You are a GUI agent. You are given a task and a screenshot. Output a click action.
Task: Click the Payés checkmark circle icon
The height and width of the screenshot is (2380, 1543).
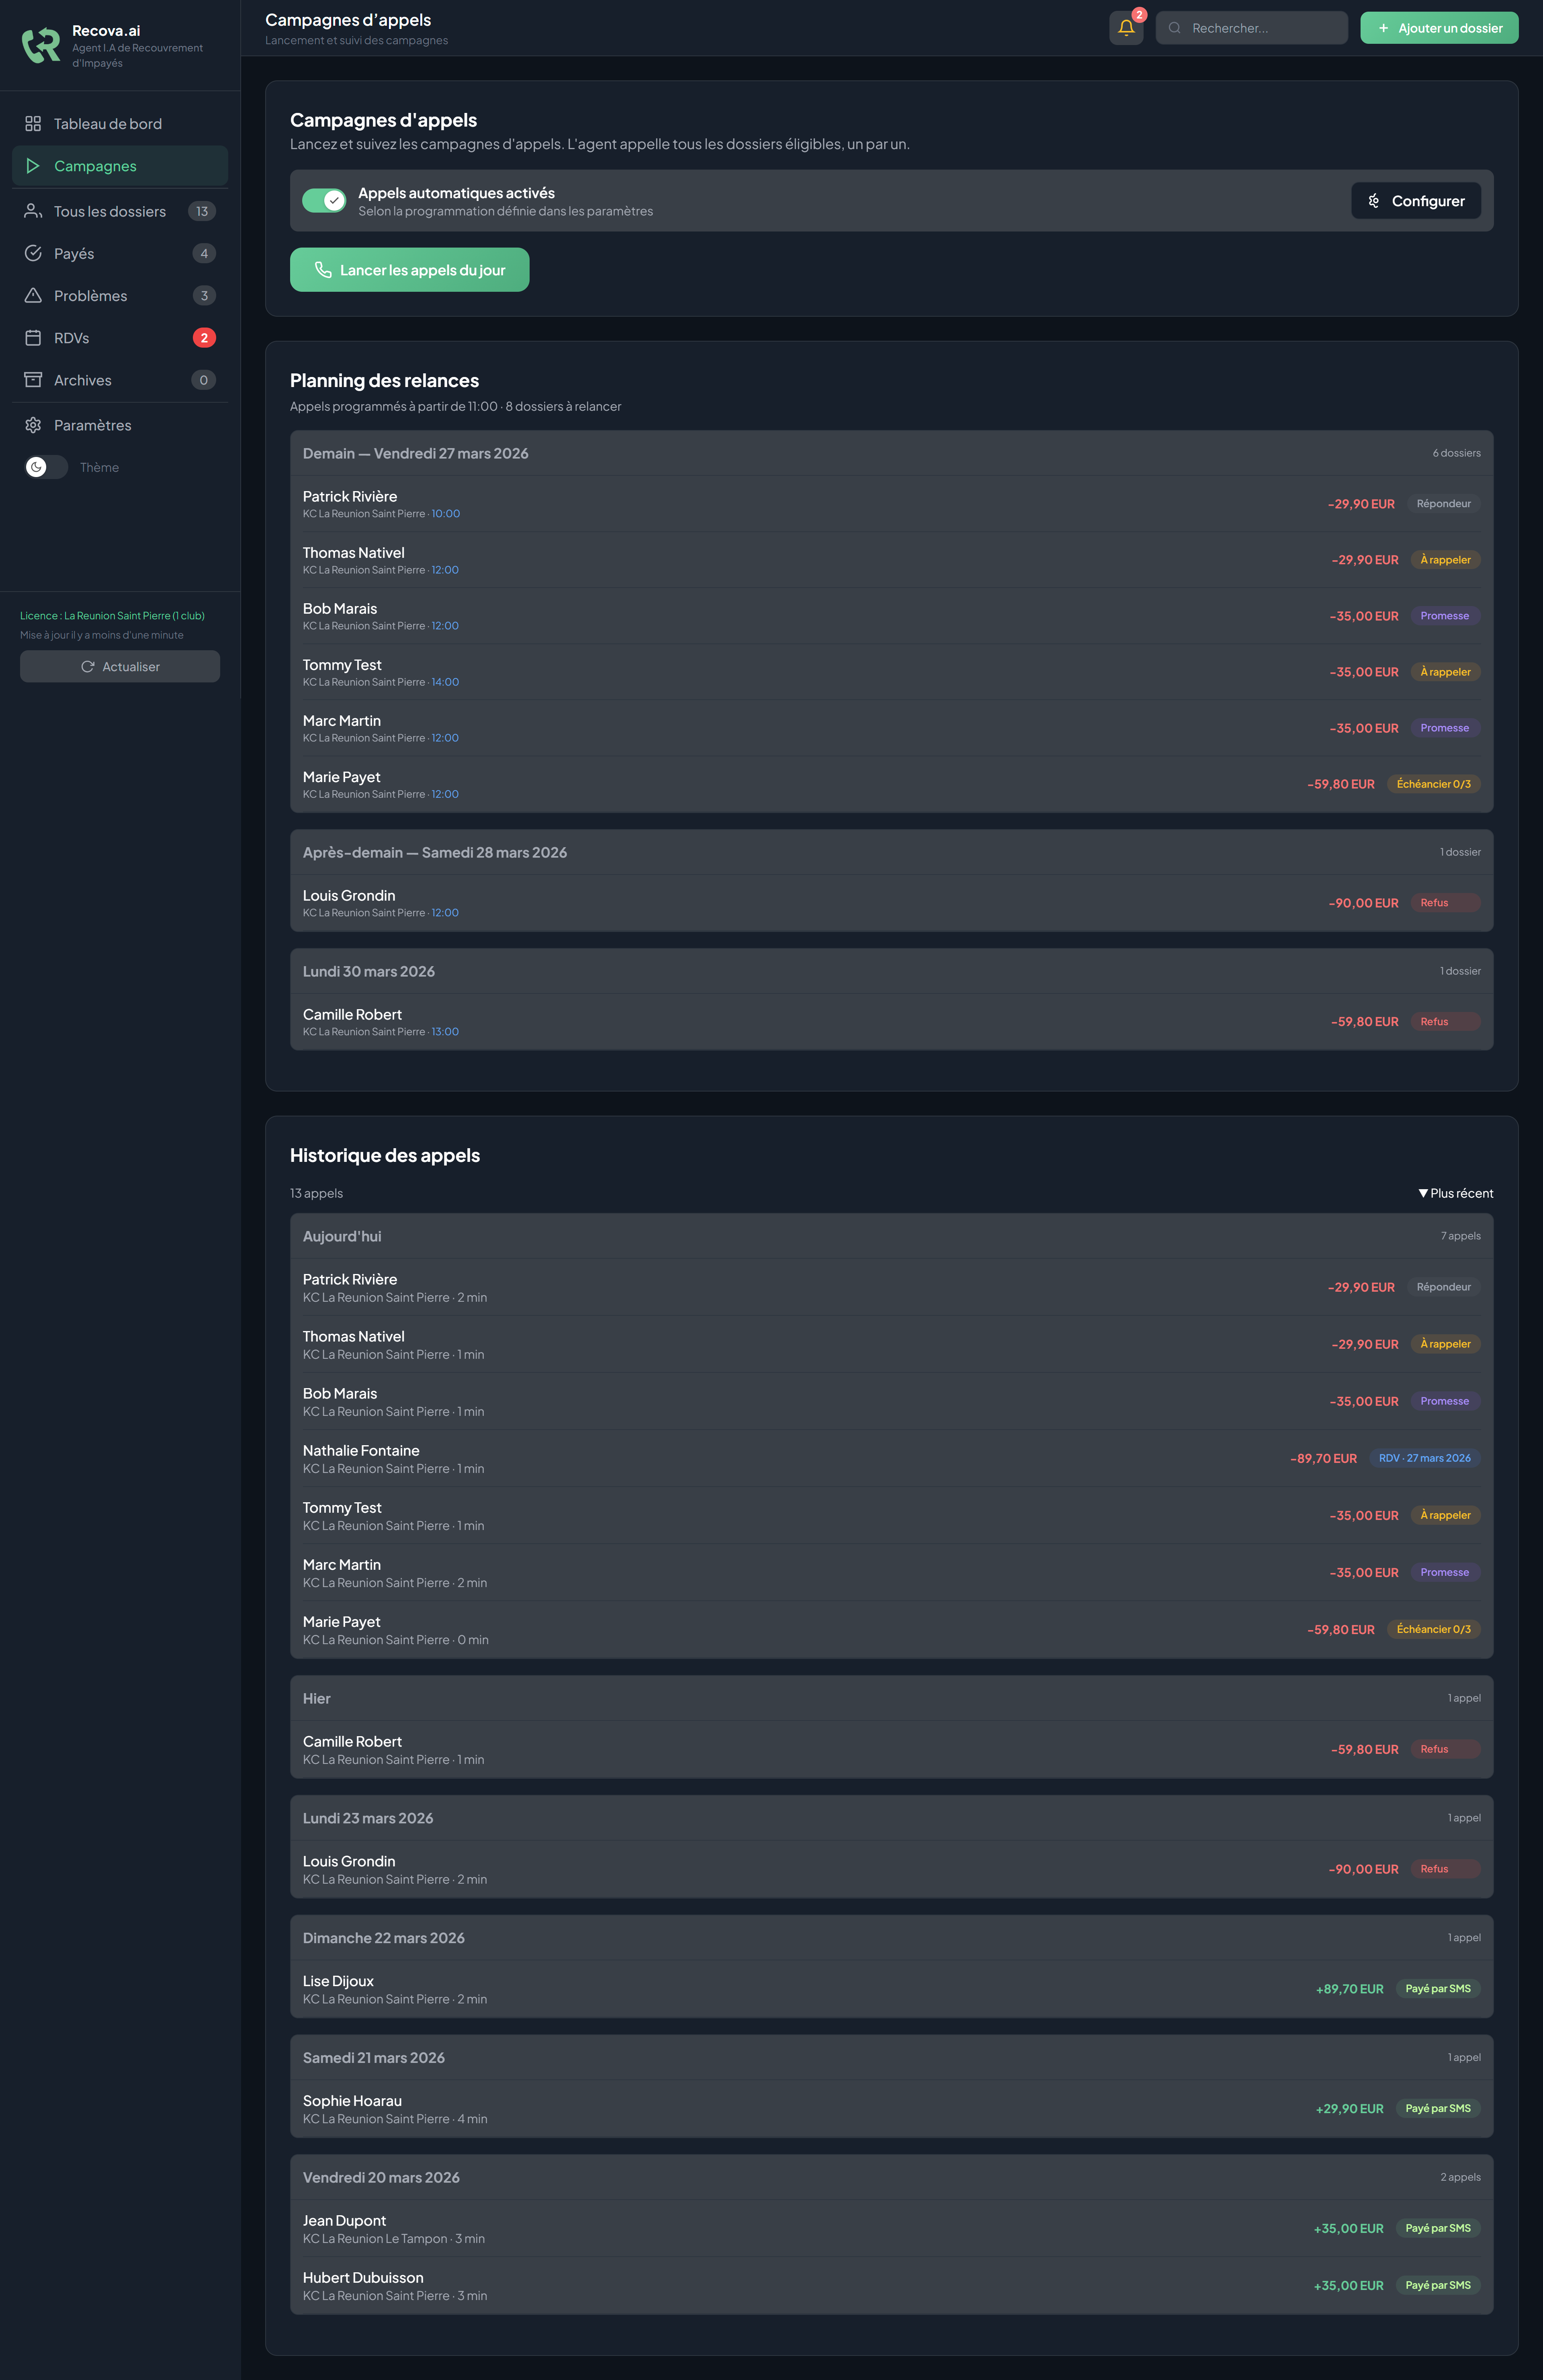coord(33,253)
